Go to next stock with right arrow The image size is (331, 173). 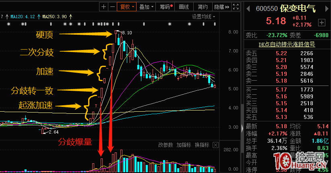pos(327,9)
